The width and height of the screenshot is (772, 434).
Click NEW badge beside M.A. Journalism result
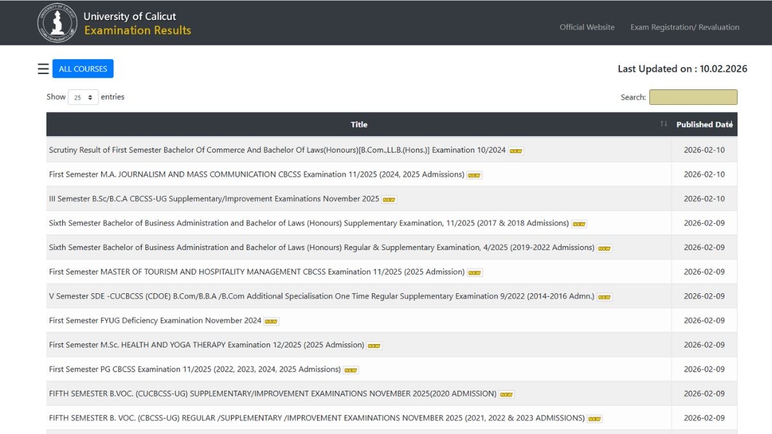tap(474, 176)
